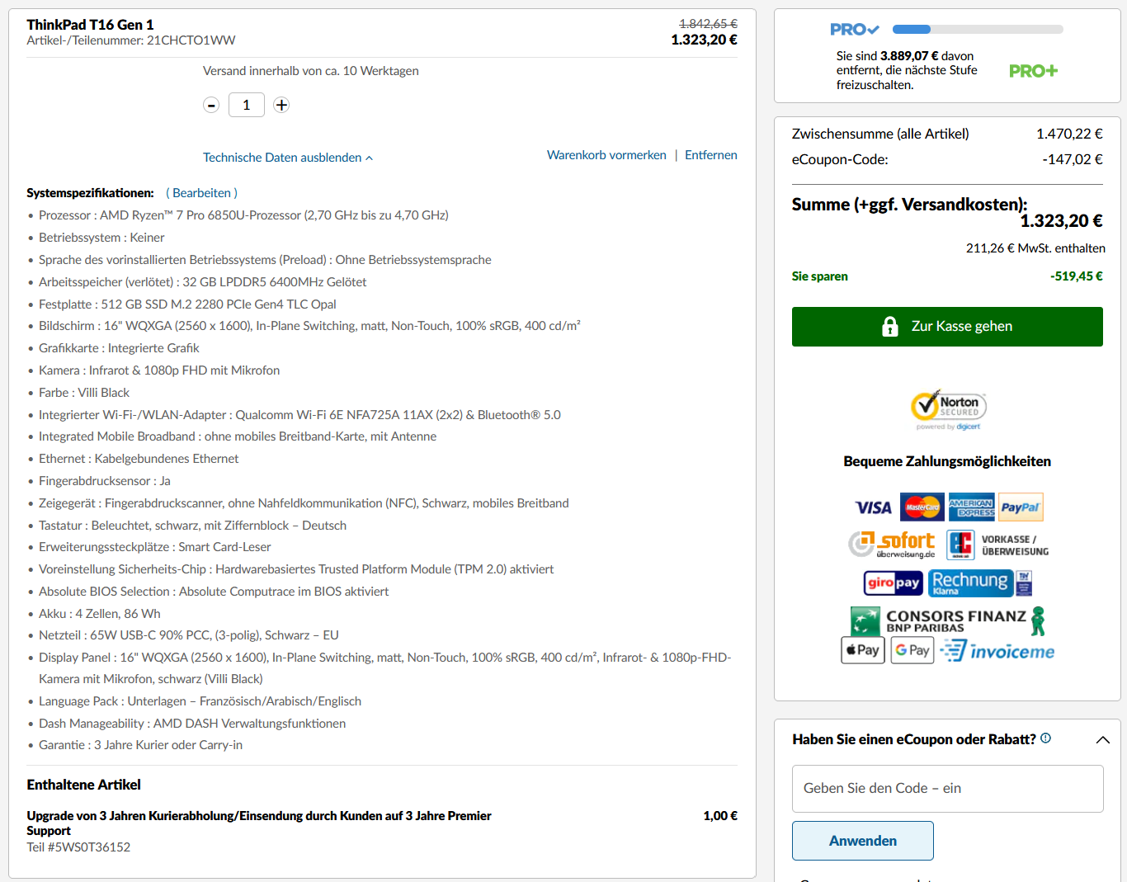Click Warenkorb vormerken link

(x=606, y=154)
